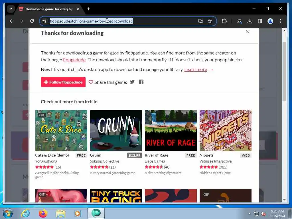Open the Sokpop Collective author link

[104, 161]
